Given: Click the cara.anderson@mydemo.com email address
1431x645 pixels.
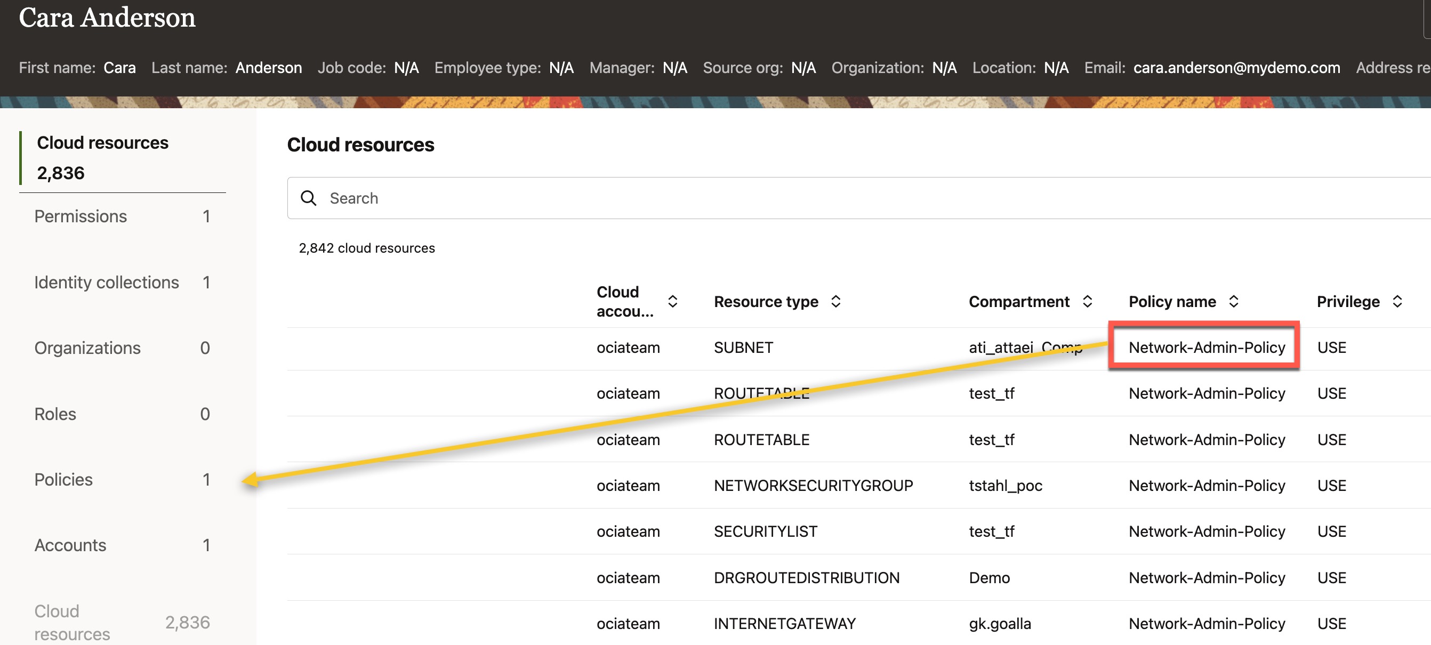Looking at the screenshot, I should click(1236, 68).
